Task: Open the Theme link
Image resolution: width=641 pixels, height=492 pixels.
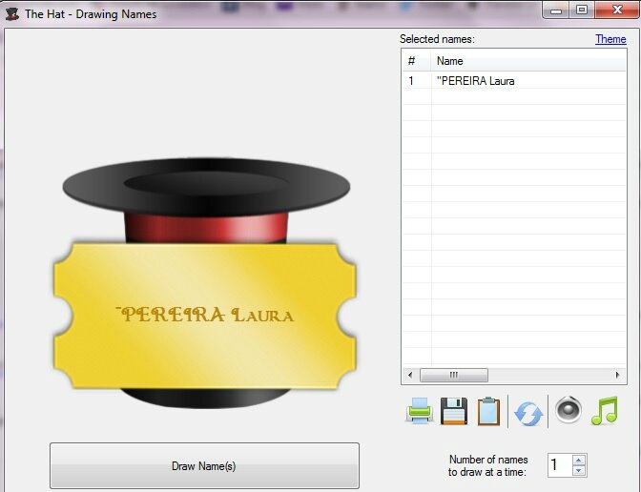Action: pyautogui.click(x=610, y=39)
